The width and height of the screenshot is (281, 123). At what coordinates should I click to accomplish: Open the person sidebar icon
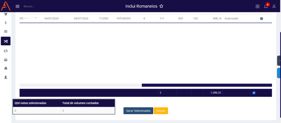(x=5, y=77)
